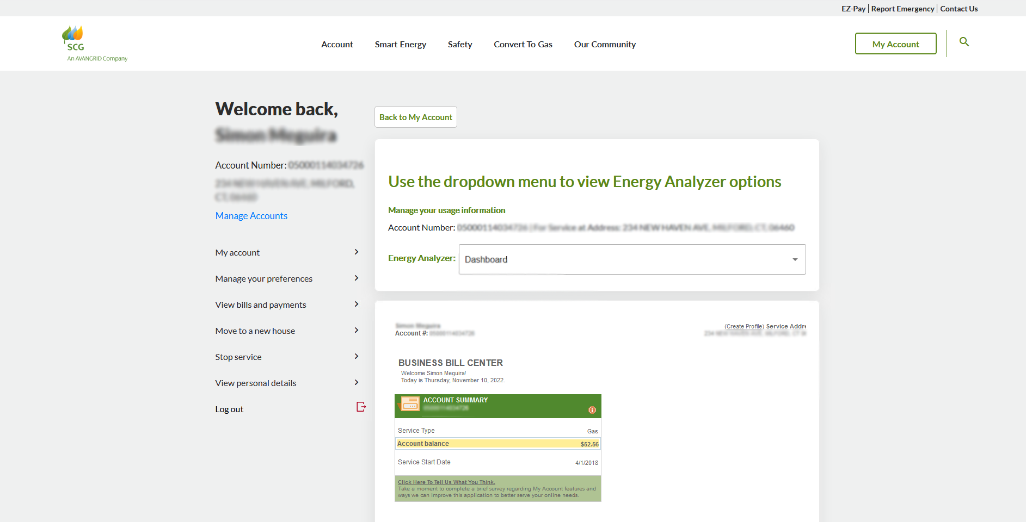Click the Account Summary info icon
The width and height of the screenshot is (1026, 522).
point(592,410)
